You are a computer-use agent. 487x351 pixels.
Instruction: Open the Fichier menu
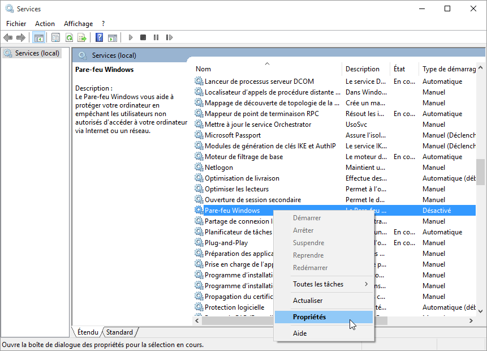coord(16,24)
